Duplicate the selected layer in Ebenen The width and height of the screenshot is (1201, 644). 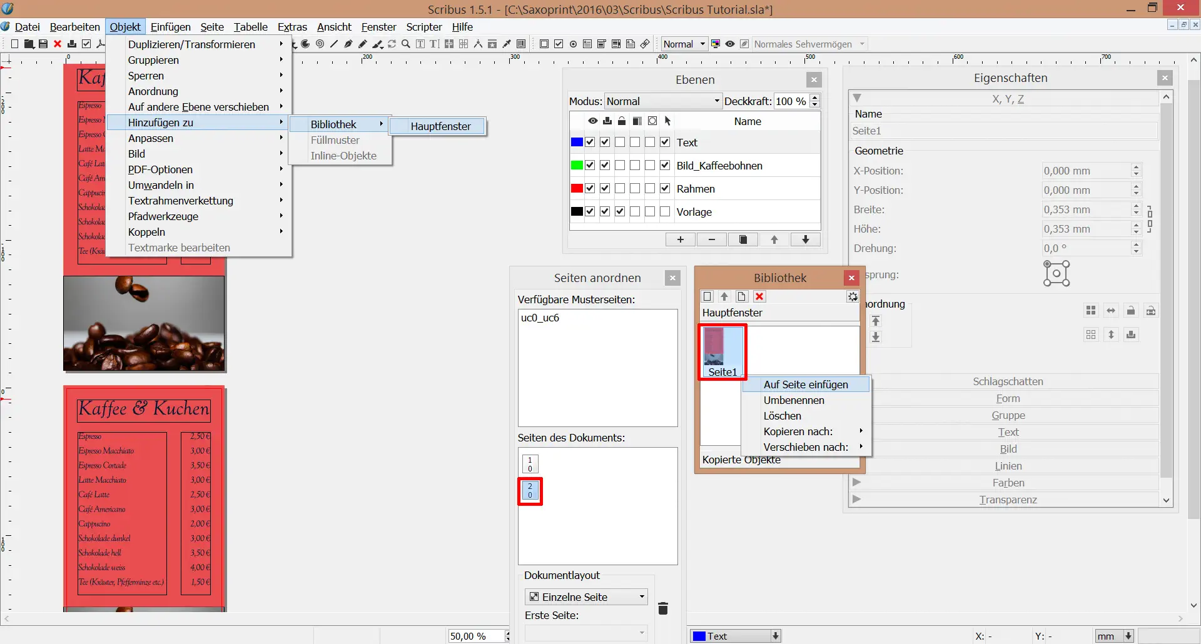tap(743, 239)
